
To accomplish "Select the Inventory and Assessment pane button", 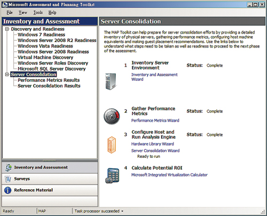I will point(50,167).
